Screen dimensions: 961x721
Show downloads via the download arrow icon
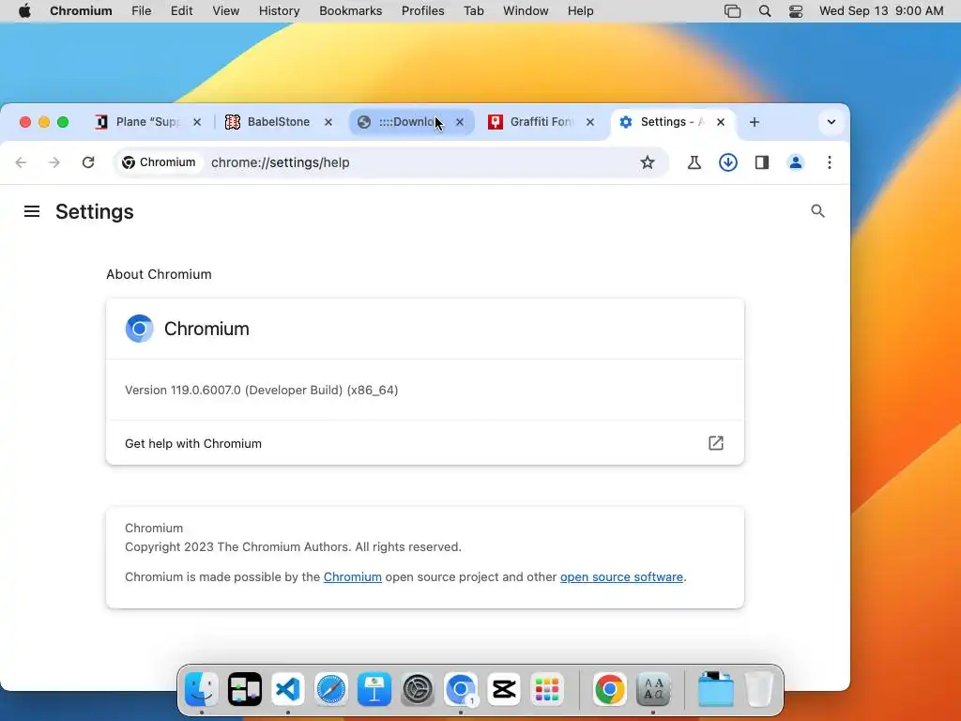point(728,162)
